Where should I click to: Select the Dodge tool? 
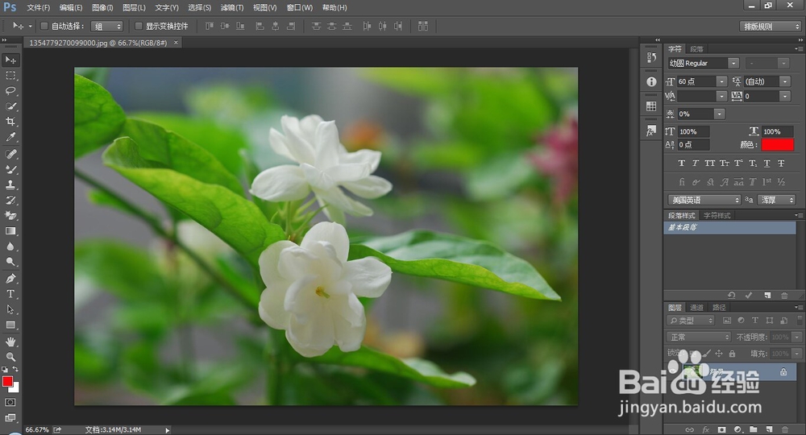click(10, 262)
